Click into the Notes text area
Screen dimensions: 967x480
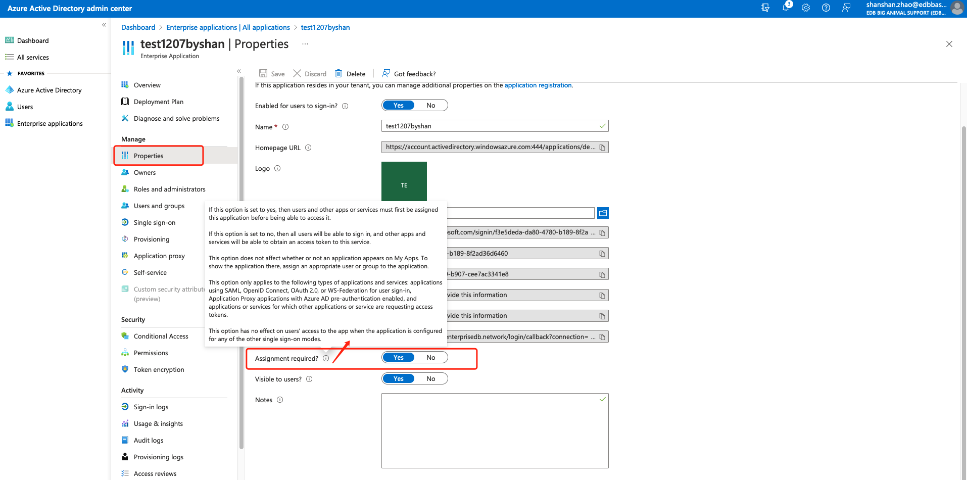pos(495,430)
